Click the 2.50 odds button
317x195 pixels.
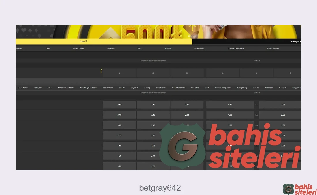click(x=119, y=105)
